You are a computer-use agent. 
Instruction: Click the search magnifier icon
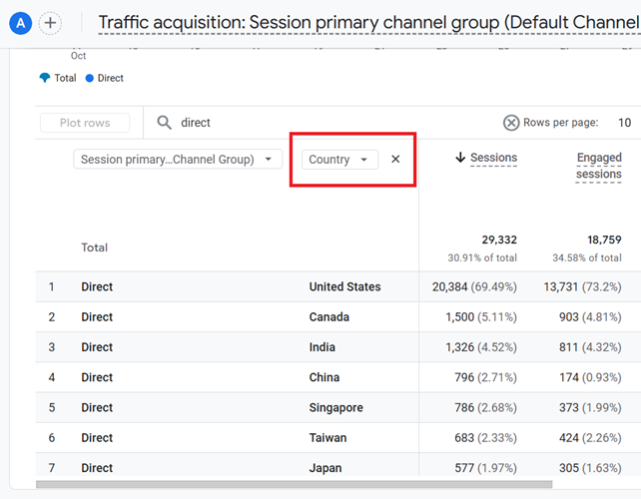tap(164, 123)
